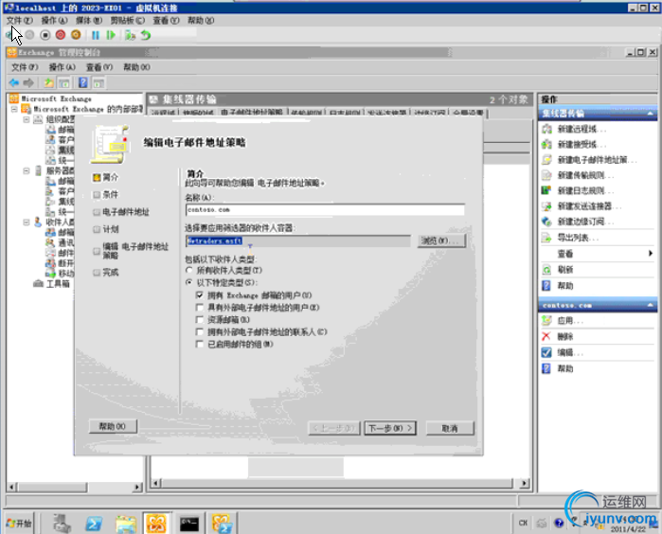Open Exchange Management Console taskbar icon

click(x=156, y=524)
